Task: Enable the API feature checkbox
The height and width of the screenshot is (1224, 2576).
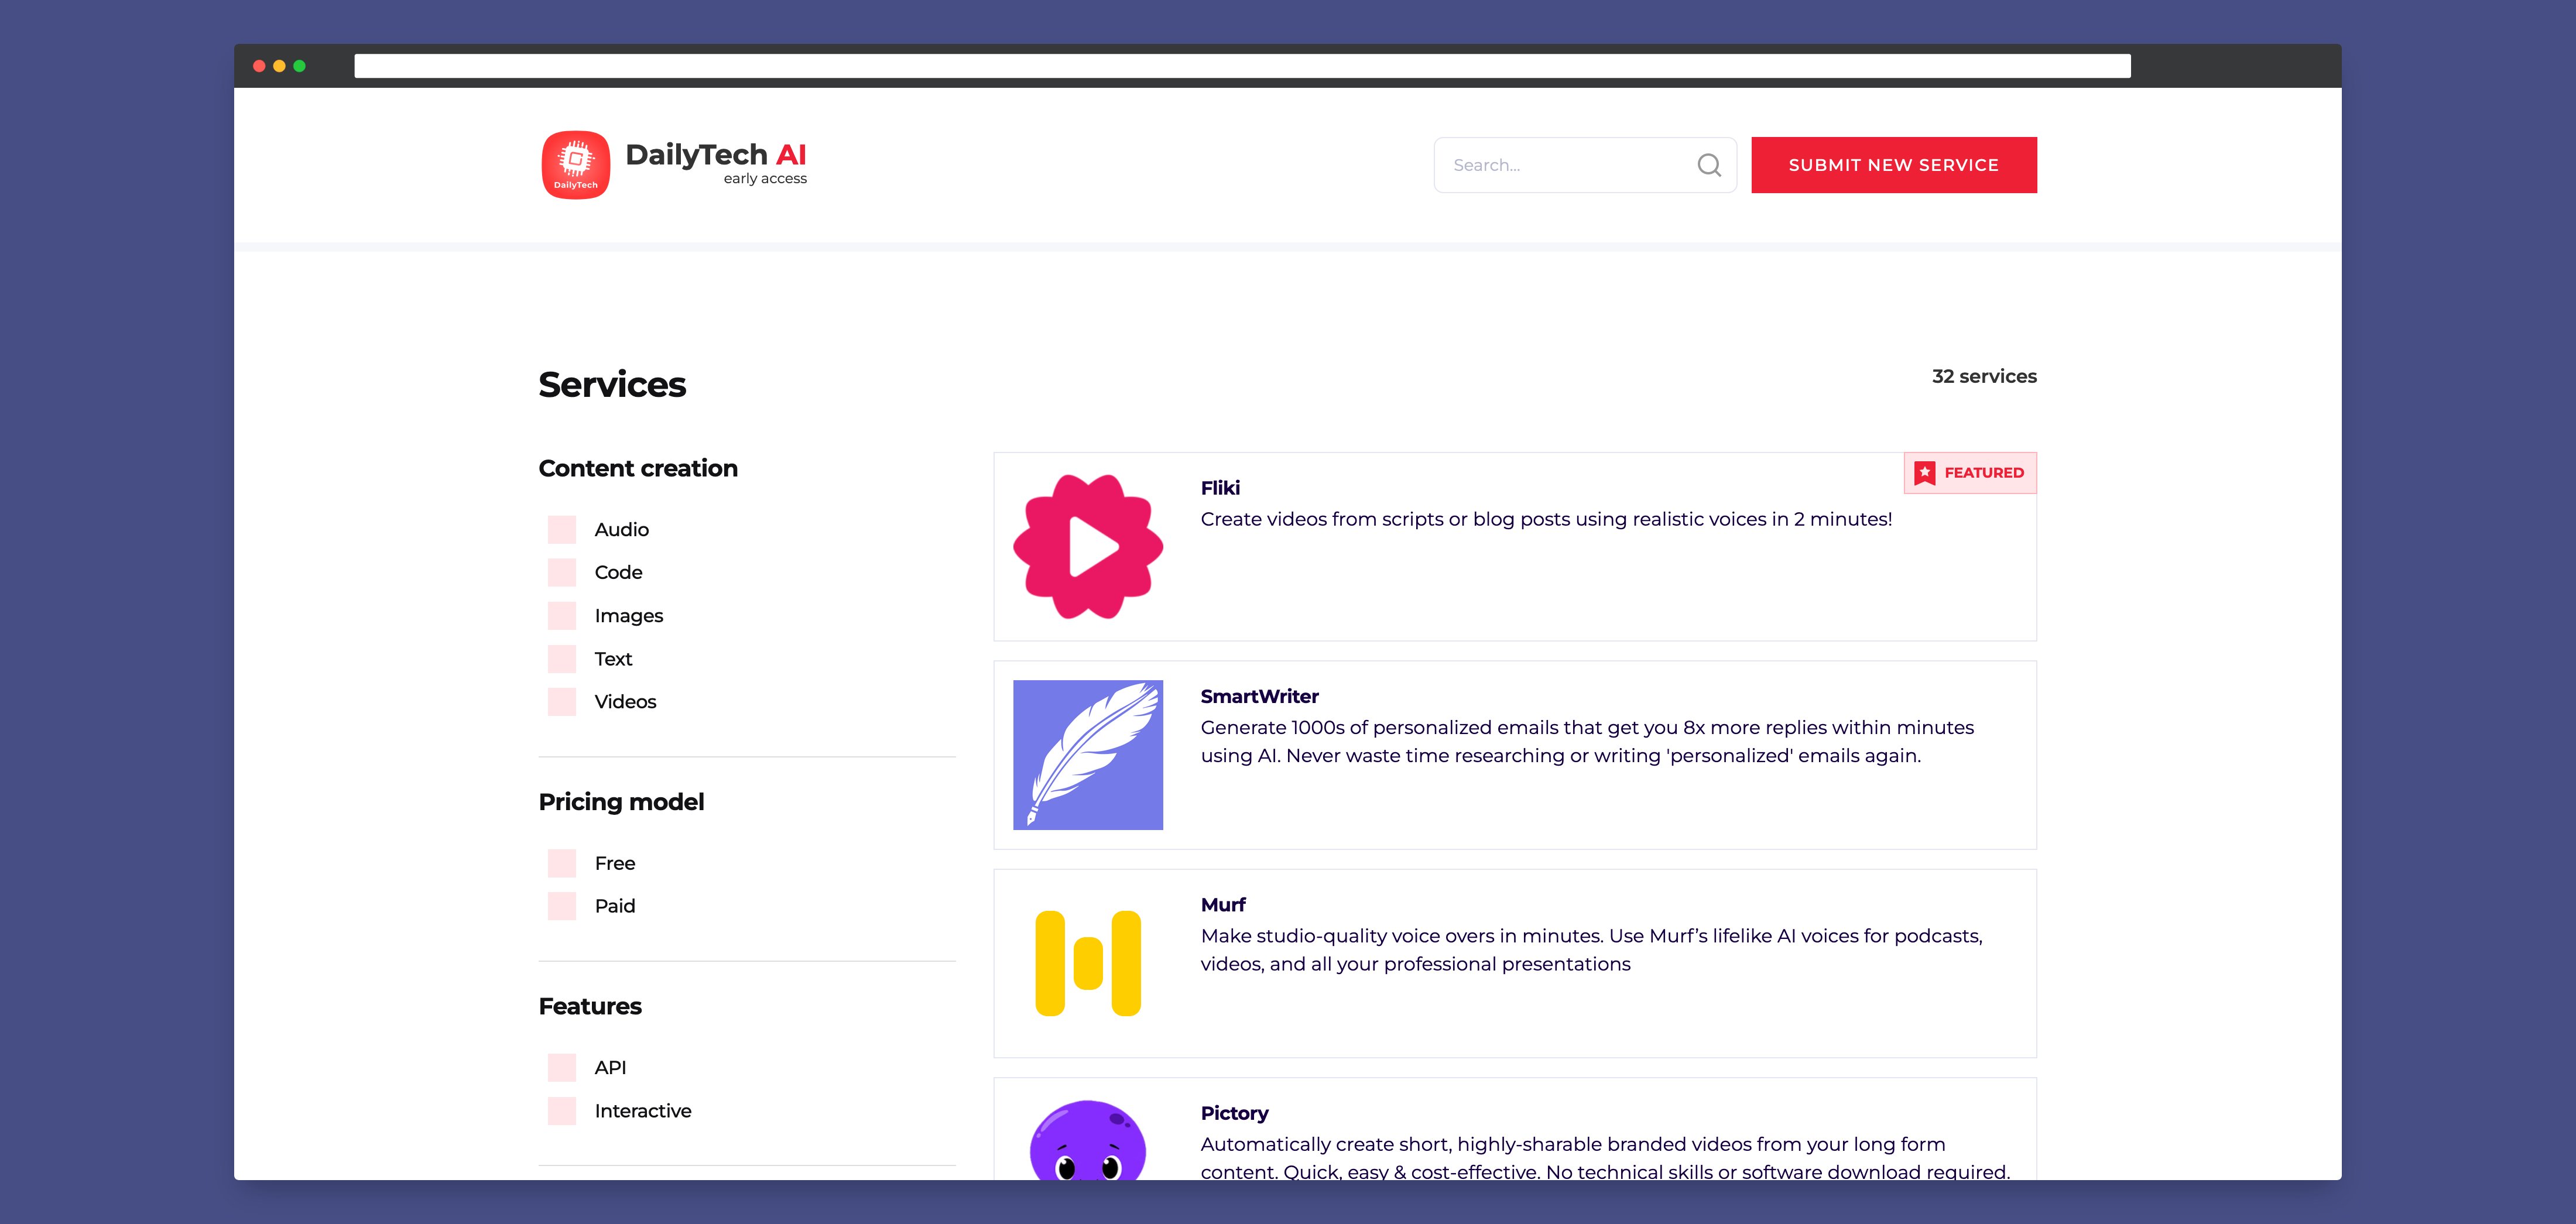Action: (x=562, y=1067)
